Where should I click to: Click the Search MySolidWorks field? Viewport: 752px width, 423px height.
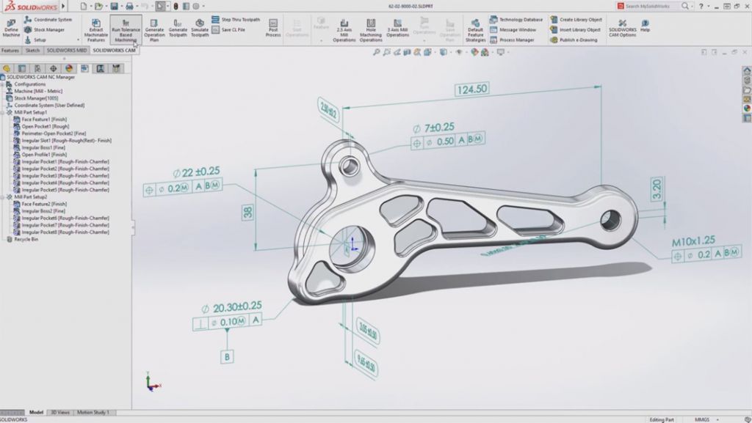pyautogui.click(x=650, y=7)
